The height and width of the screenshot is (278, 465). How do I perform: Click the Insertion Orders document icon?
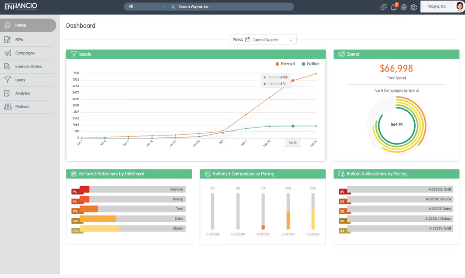7,66
